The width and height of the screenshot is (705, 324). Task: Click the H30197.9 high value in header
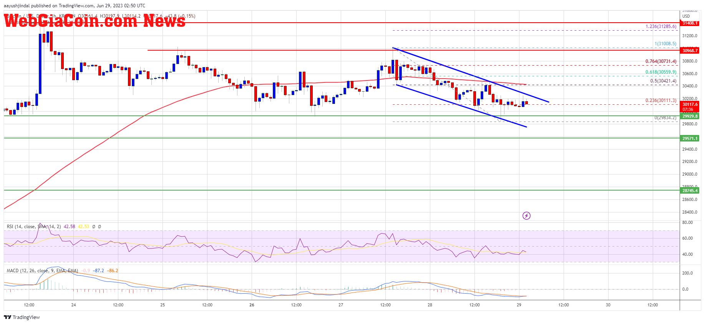pos(110,16)
